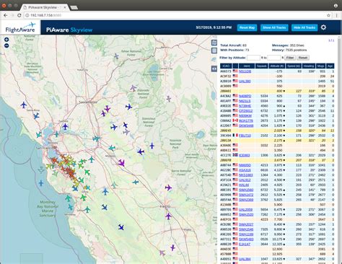342x264 pixels.
Task: Open the WJA1776 flight link
Action: [246, 120]
